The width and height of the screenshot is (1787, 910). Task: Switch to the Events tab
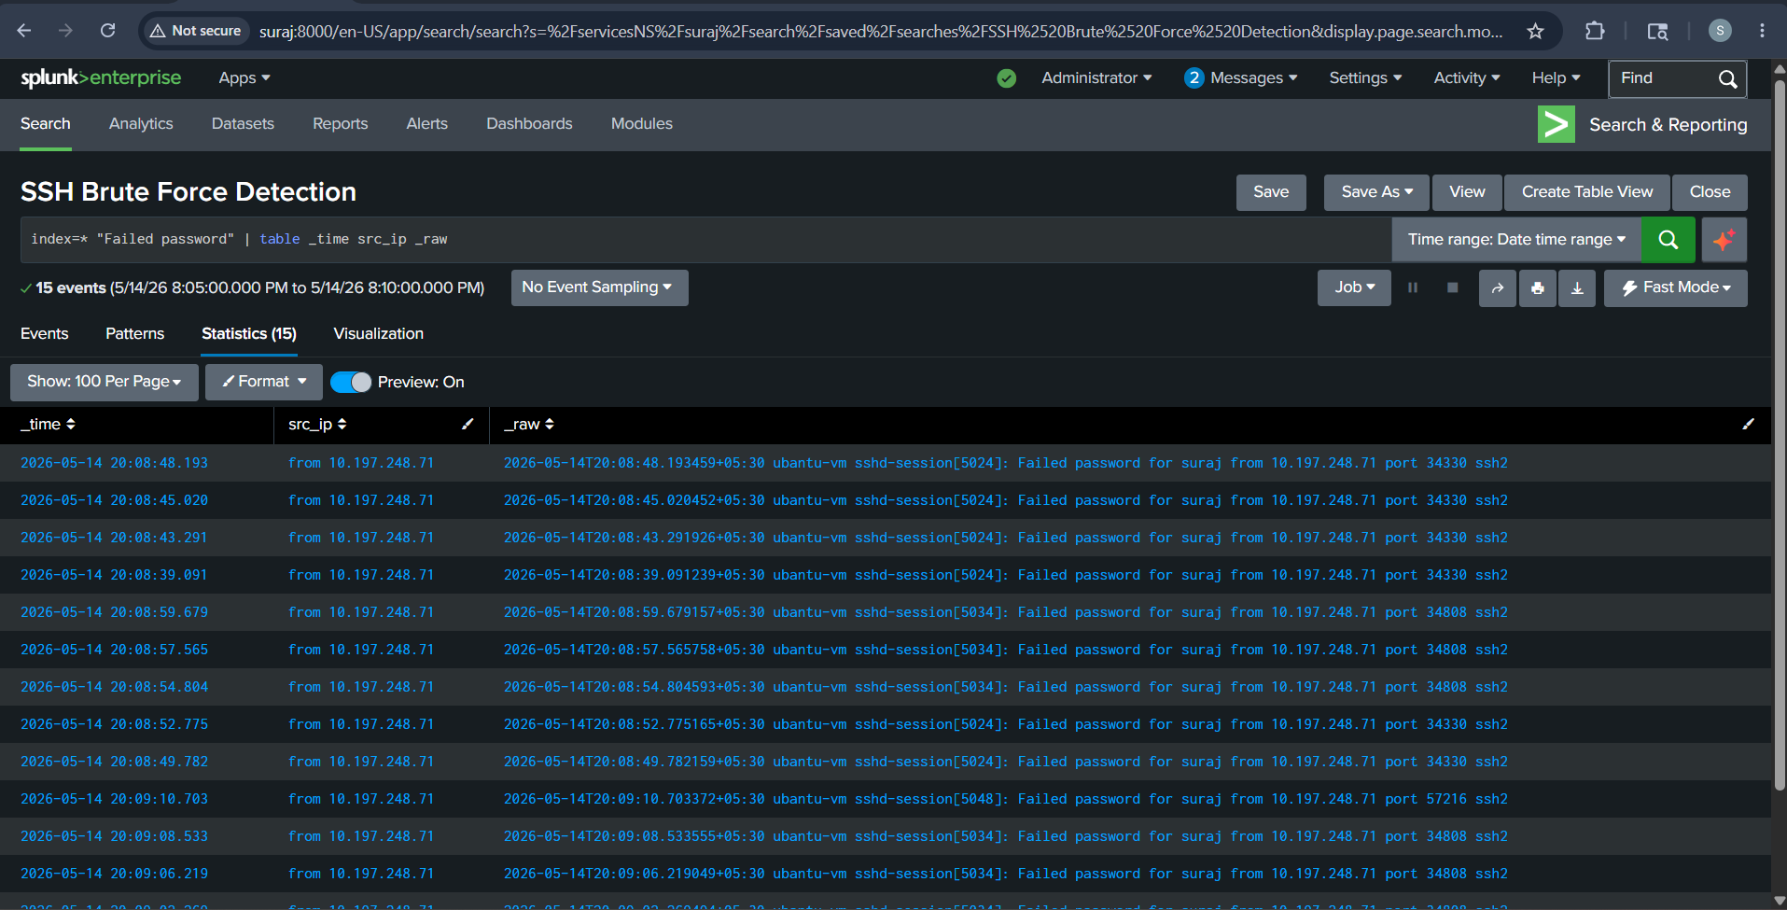point(44,333)
